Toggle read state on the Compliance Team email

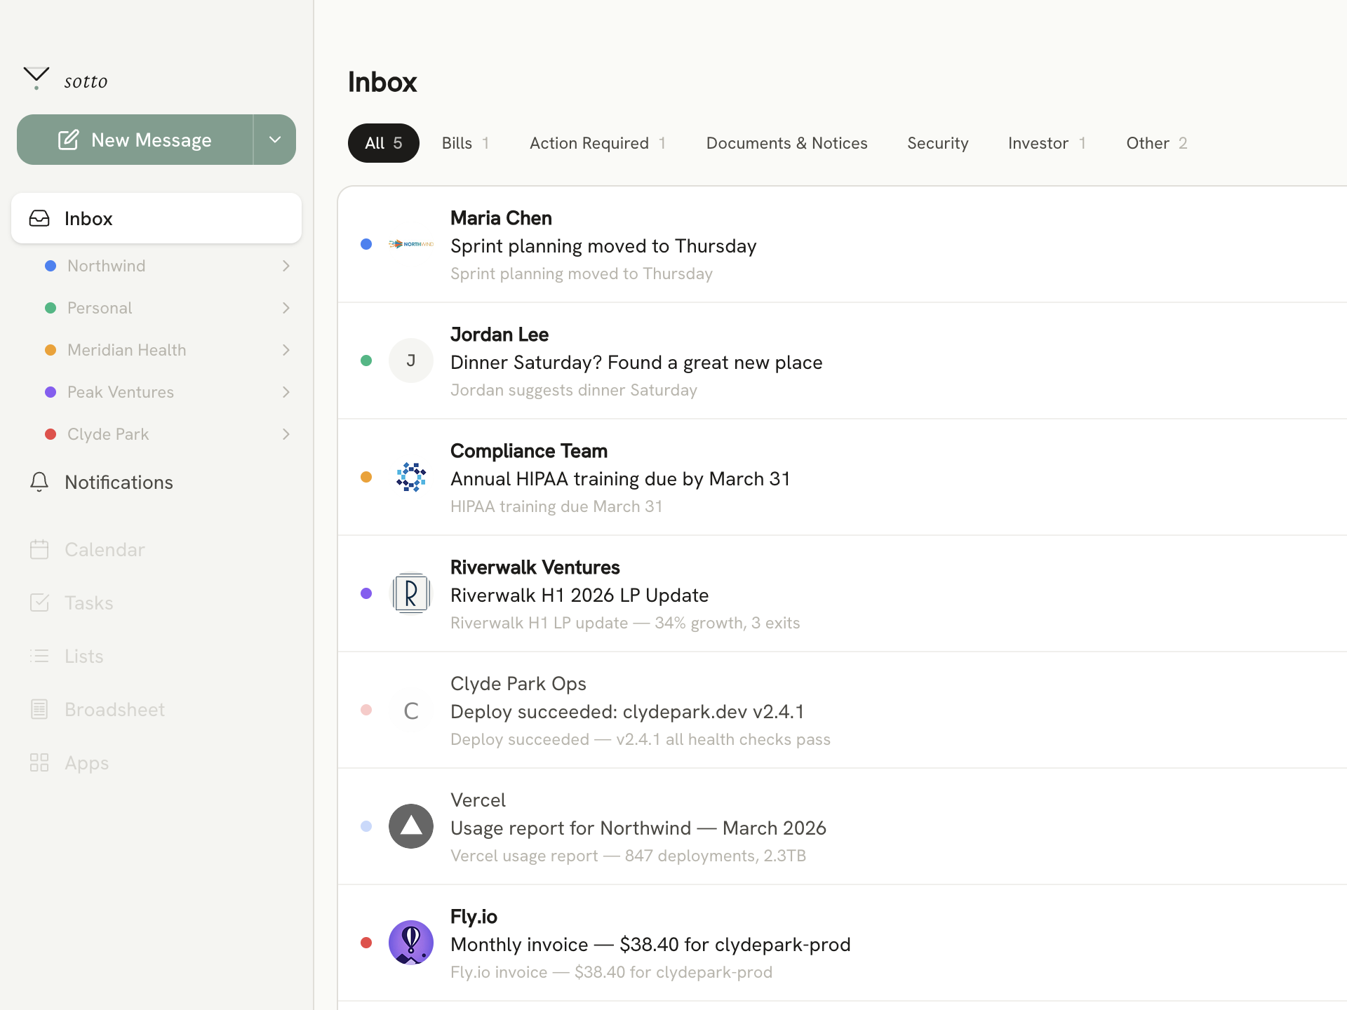point(366,477)
